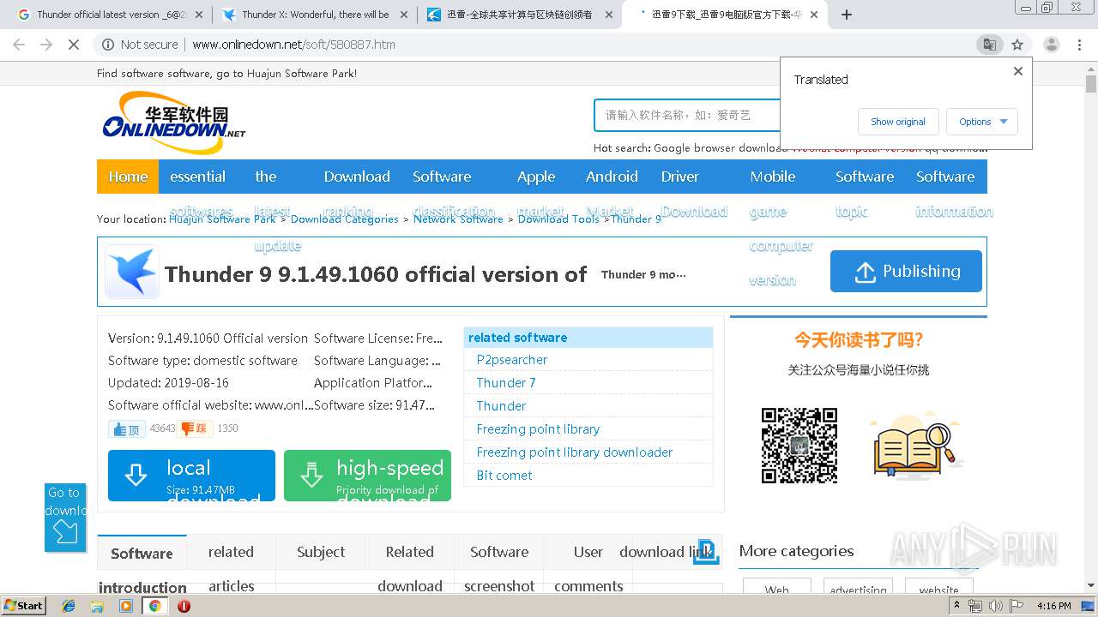Open the Chrome three-dot menu
This screenshot has width=1098, height=617.
1080,45
